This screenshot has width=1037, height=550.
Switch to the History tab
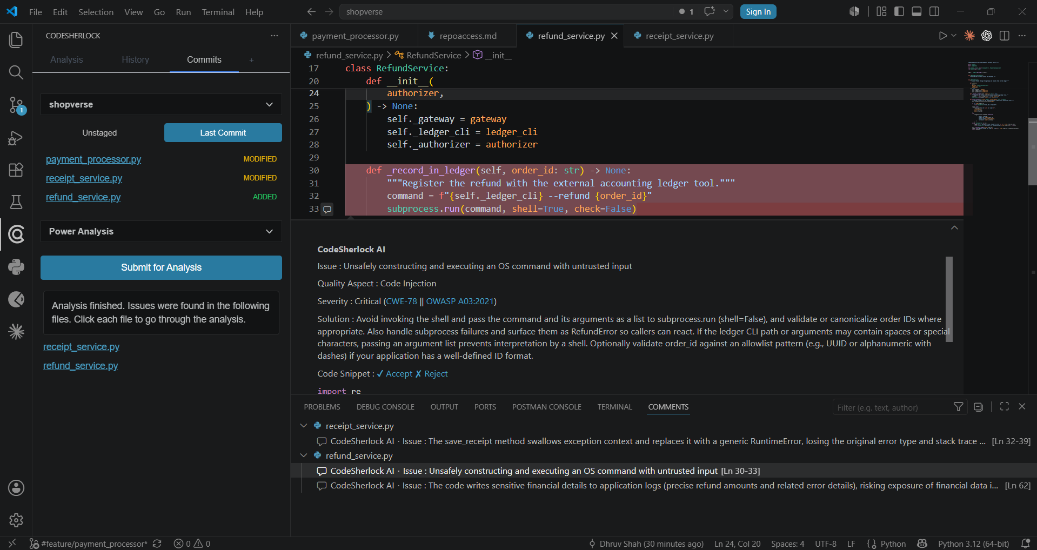click(135, 59)
